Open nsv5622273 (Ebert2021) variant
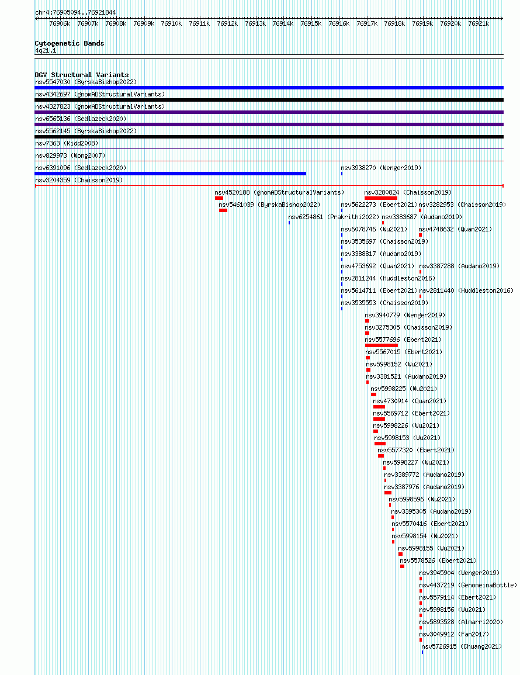 click(379, 205)
